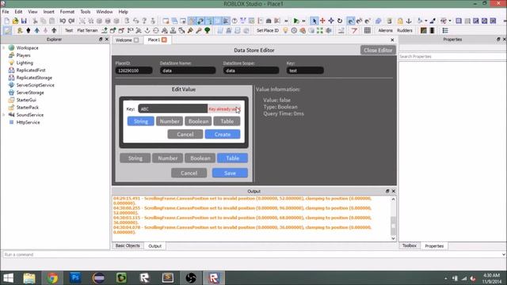This screenshot has height=285, width=507.
Task: Select highlighted Table type in Edit Value panel
Action: coord(232,158)
